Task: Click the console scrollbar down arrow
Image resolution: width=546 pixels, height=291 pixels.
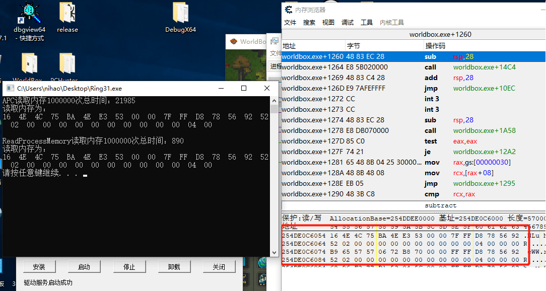Action: pyautogui.click(x=274, y=253)
